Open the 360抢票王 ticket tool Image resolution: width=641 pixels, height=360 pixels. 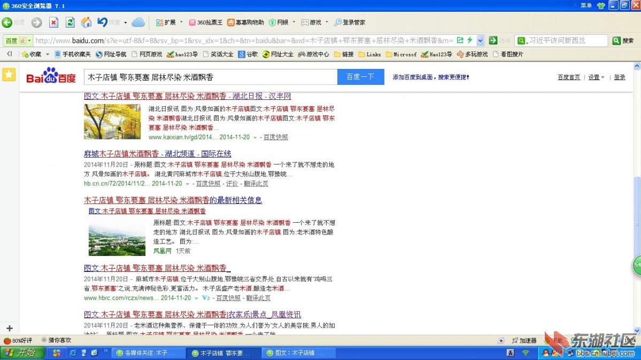206,22
